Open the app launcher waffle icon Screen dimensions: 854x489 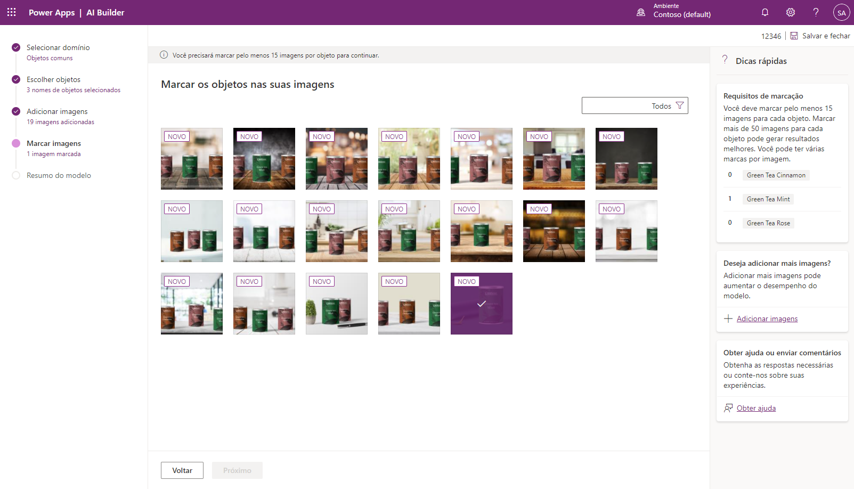click(x=12, y=12)
